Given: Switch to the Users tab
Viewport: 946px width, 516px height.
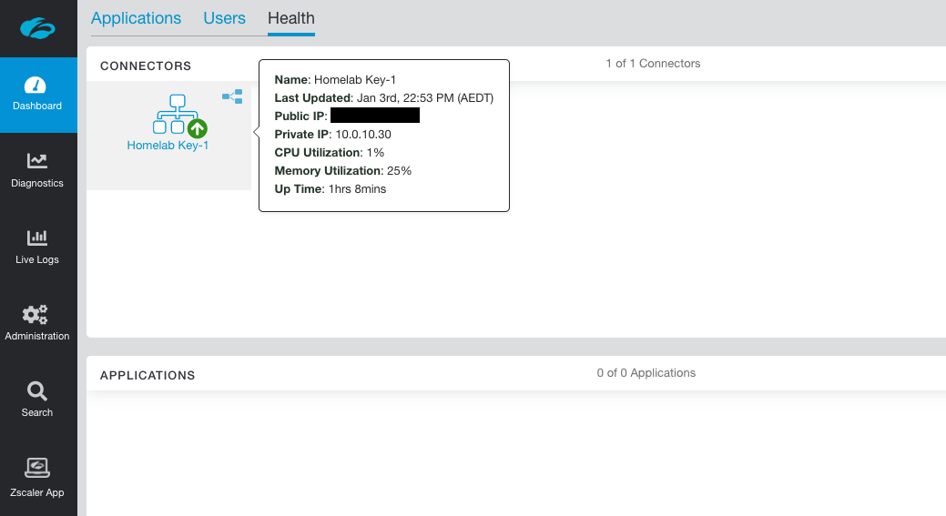Looking at the screenshot, I should click(x=225, y=18).
